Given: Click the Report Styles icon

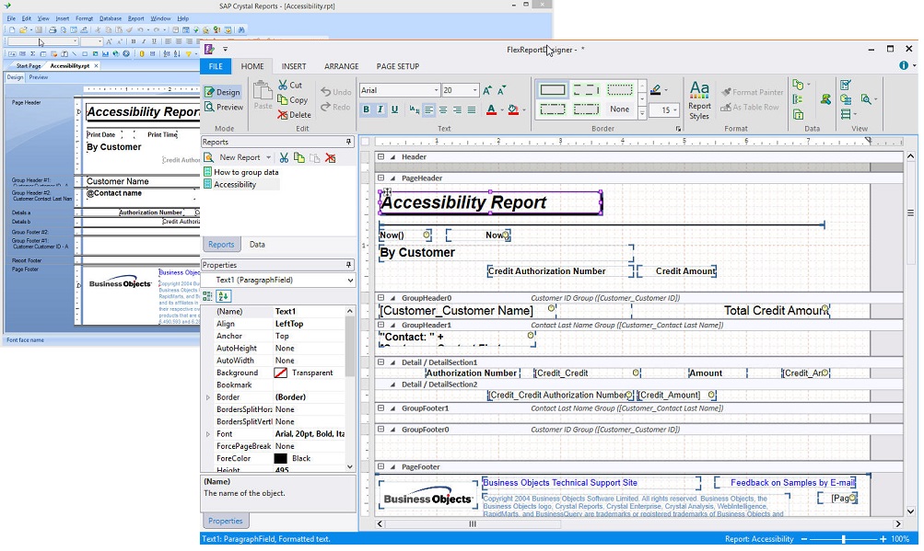Looking at the screenshot, I should (x=699, y=92).
